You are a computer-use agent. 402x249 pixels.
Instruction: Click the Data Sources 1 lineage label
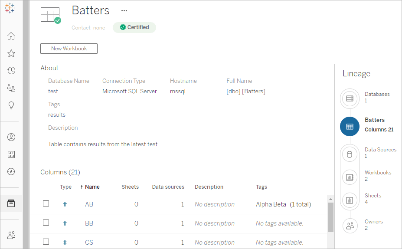point(380,153)
